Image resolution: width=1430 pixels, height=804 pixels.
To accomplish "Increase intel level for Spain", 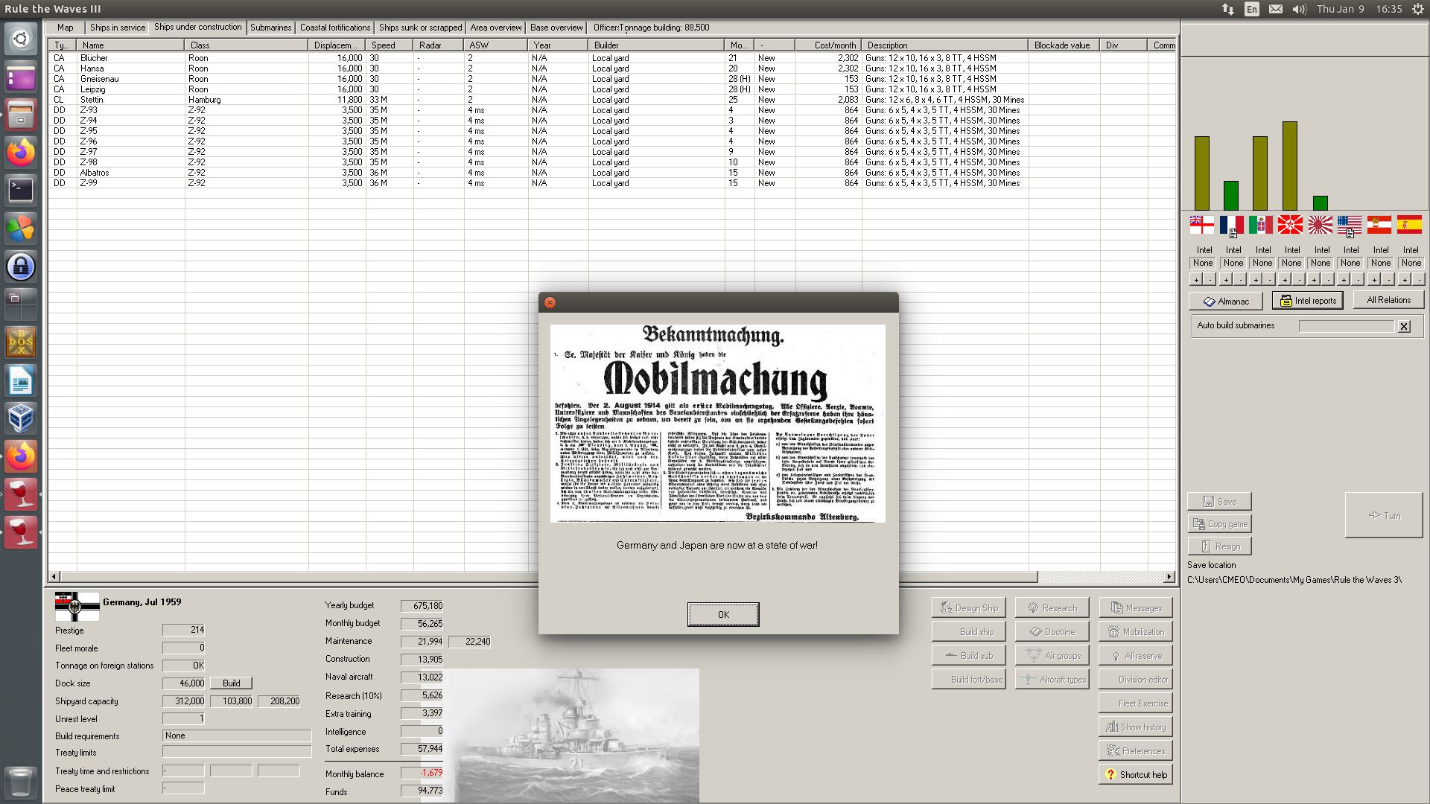I will (x=1404, y=280).
